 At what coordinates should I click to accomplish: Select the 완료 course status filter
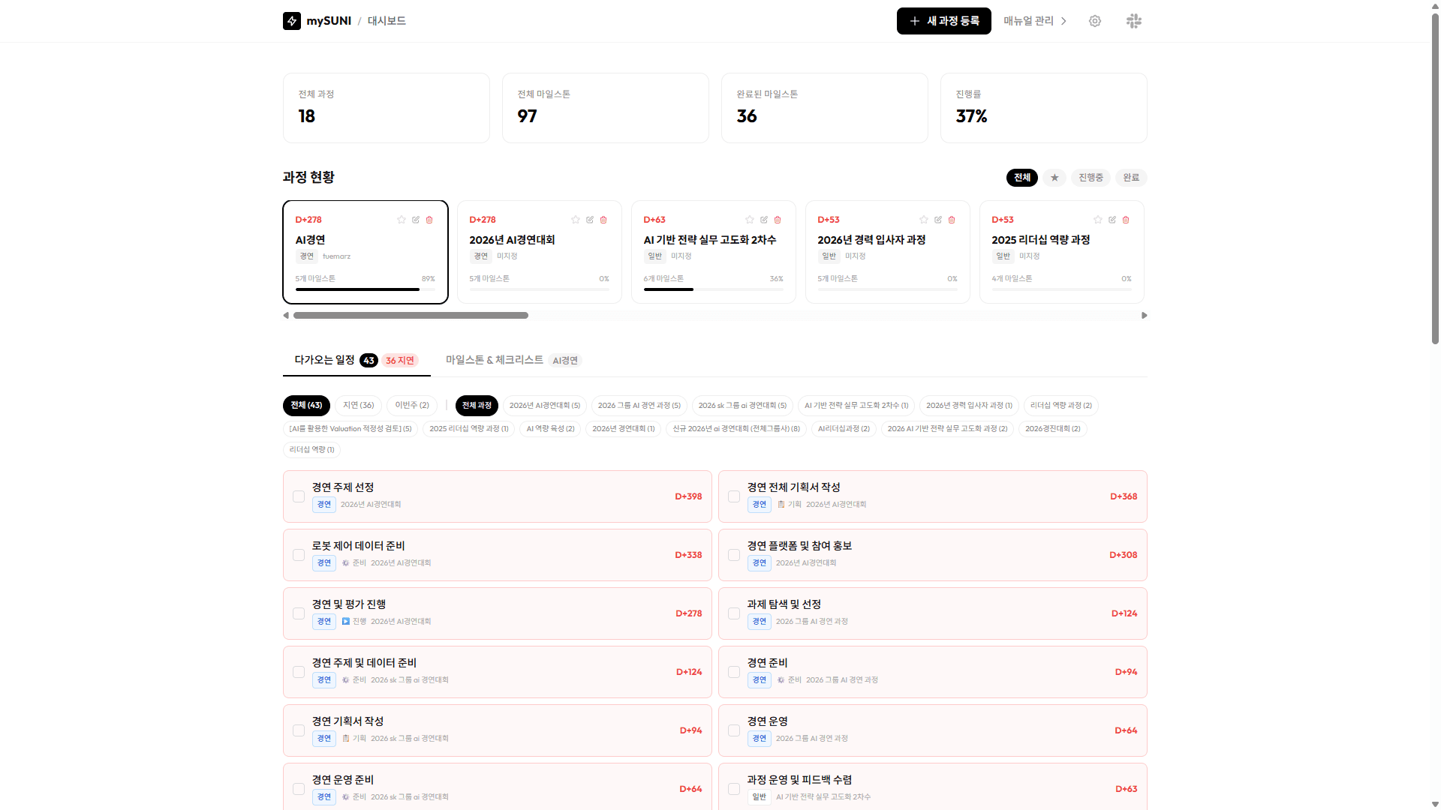pos(1131,178)
